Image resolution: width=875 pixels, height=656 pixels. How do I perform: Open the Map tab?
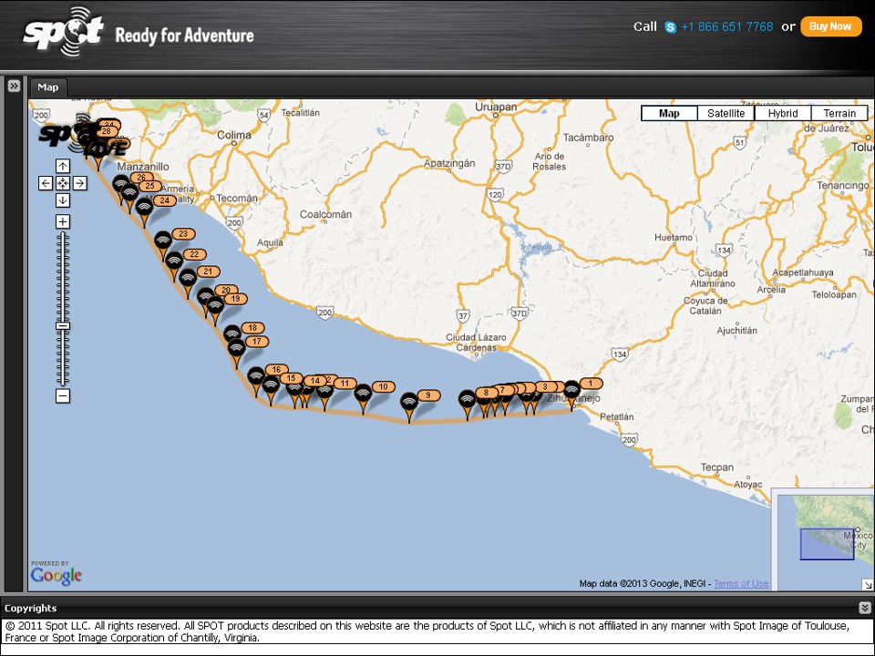(47, 87)
